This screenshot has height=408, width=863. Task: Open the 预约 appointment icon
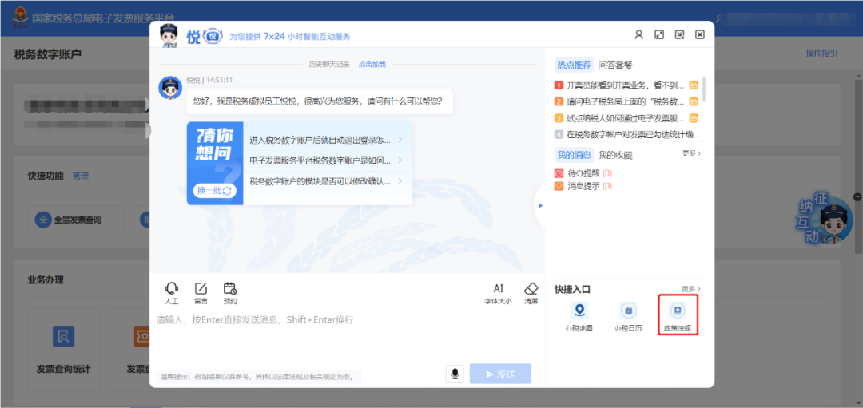[x=230, y=293]
